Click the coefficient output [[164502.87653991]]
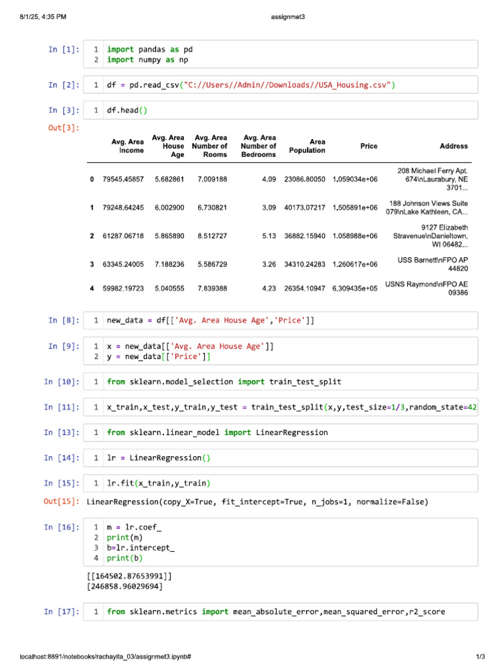This screenshot has width=504, height=672. [129, 576]
